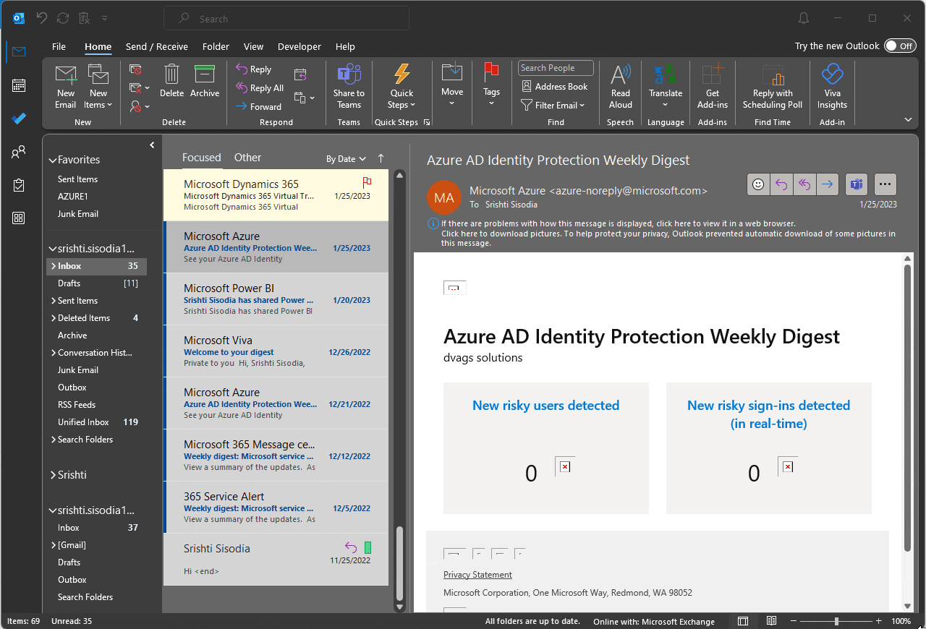Start Read Aloud

[x=621, y=86]
